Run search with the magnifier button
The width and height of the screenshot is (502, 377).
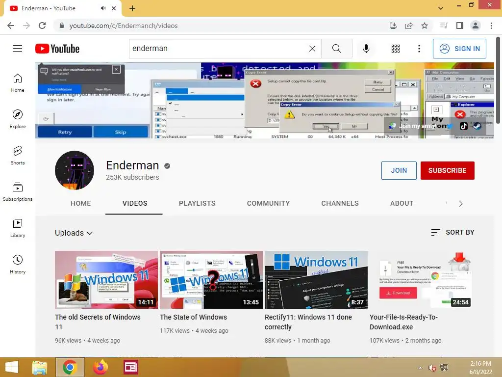(x=336, y=49)
